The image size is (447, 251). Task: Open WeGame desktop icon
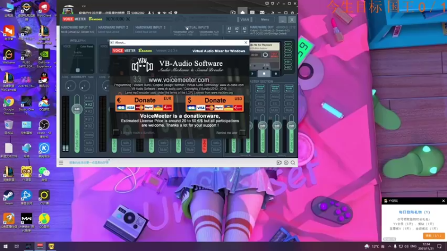[x=9, y=56]
